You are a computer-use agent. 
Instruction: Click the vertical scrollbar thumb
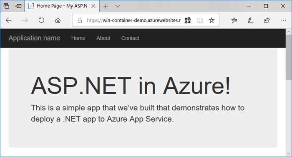pos(289,58)
